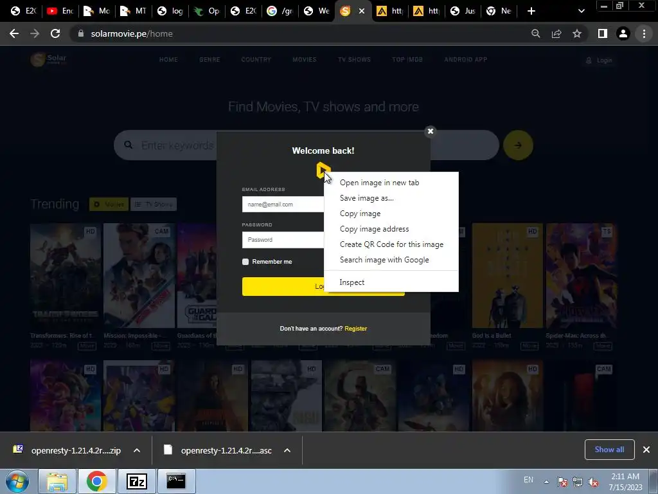
Task: Open the Chrome profile avatar
Action: pyautogui.click(x=623, y=33)
